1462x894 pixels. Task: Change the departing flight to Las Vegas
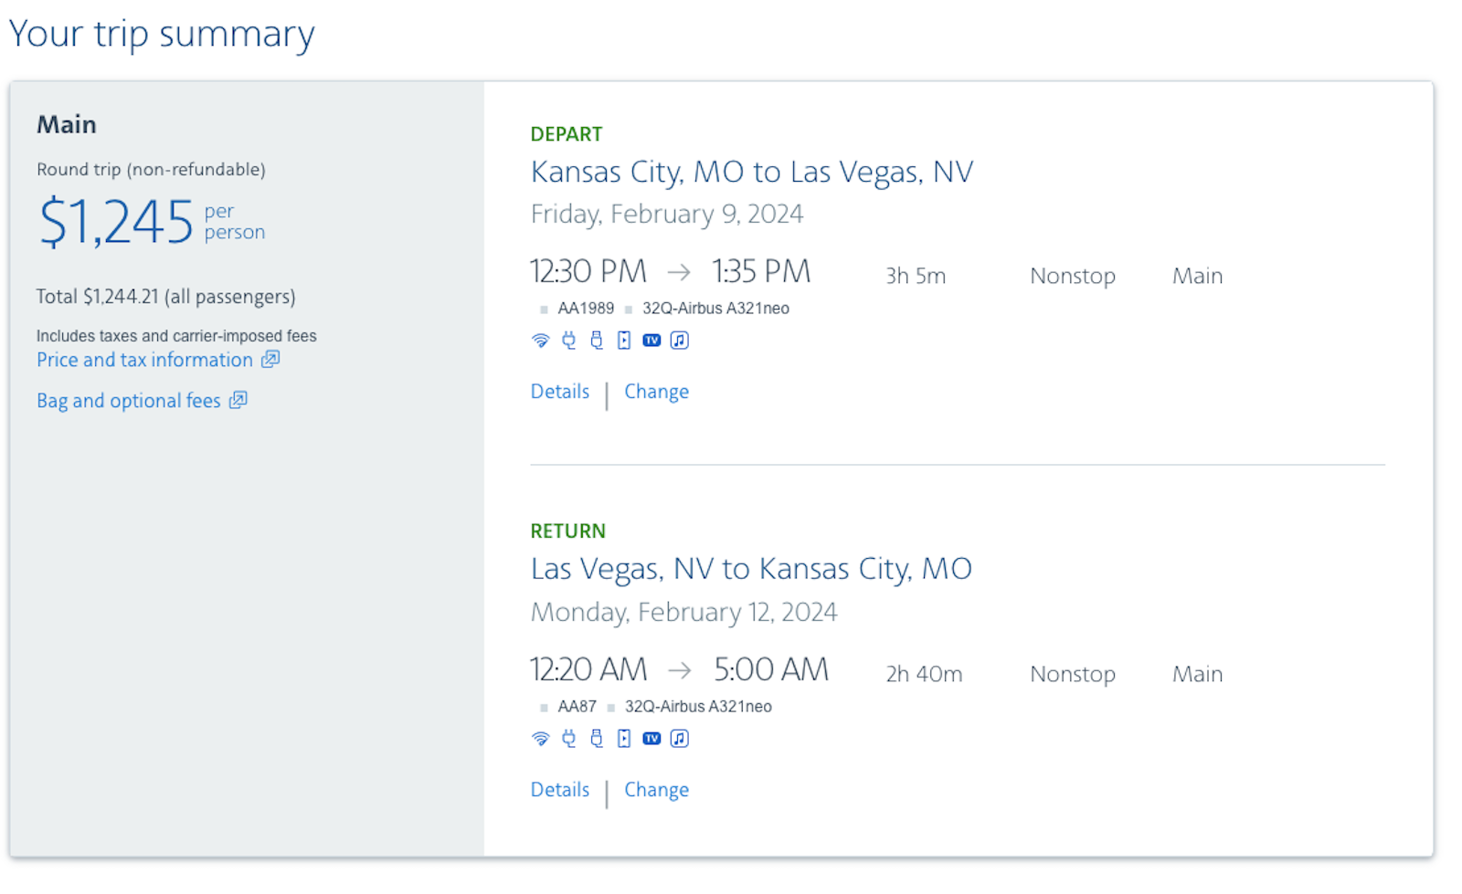click(x=656, y=392)
